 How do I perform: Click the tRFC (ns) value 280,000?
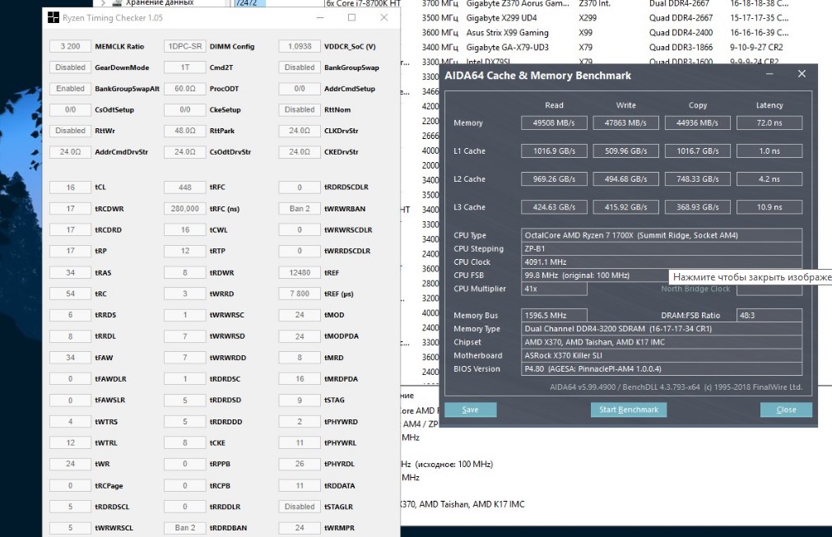pyautogui.click(x=184, y=208)
